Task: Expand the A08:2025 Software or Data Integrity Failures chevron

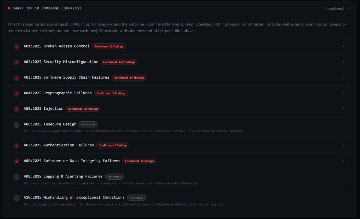Action: pyautogui.click(x=343, y=160)
